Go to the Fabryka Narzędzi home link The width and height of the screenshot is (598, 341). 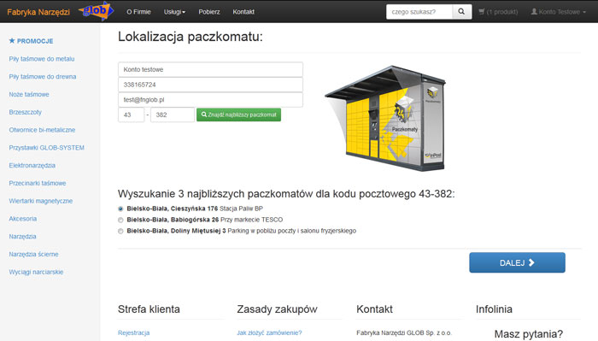click(38, 12)
